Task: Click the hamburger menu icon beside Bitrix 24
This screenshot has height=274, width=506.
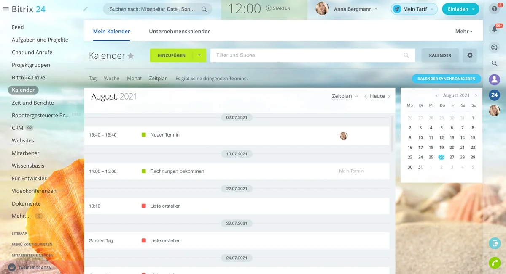Action: [6, 9]
